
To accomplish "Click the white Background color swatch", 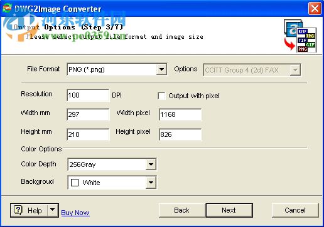I will [75, 183].
